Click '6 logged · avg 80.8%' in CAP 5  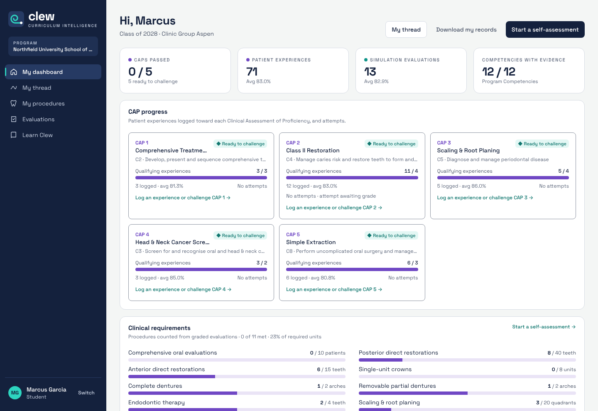[311, 278]
